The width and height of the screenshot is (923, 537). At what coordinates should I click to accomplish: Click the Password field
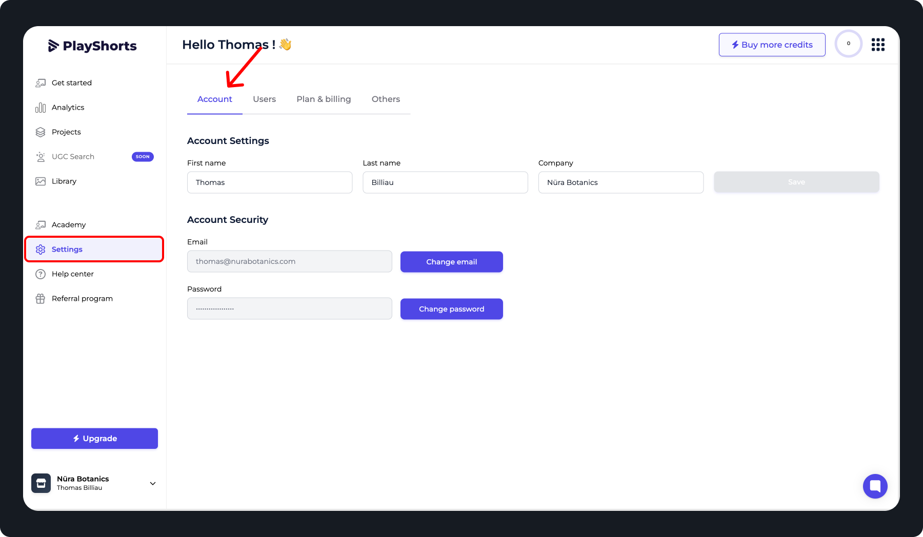coord(290,308)
